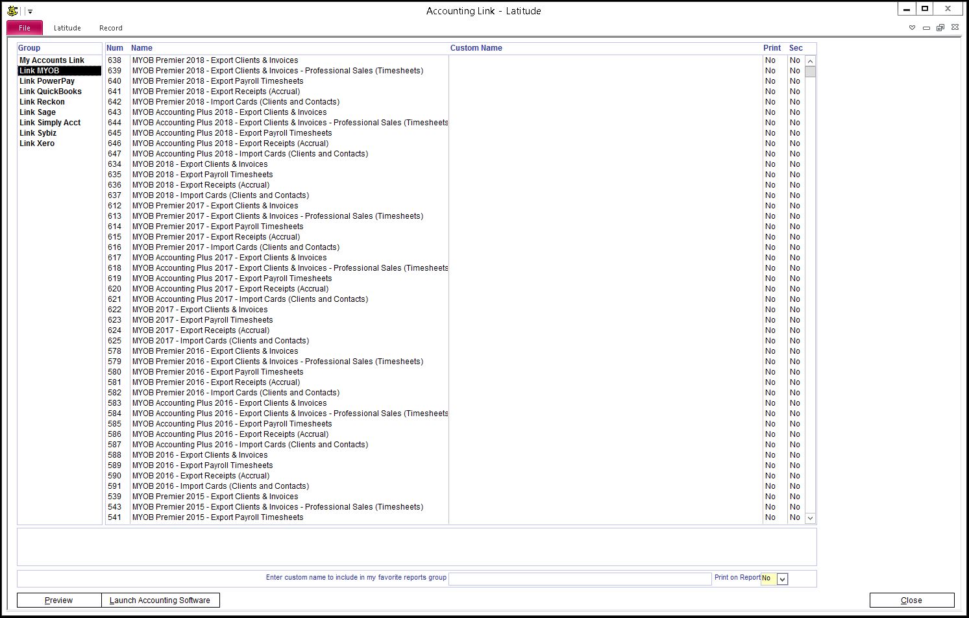Select row 619 MYOB Accounting Plus 2017 Payroll Timesheets
Screen dimensions: 969x618
click(454, 278)
